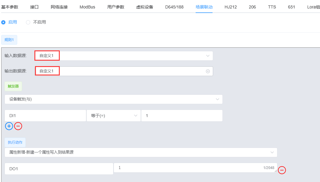The image size is (320, 182).
Task: Open the ModBus tab
Action: [87, 7]
